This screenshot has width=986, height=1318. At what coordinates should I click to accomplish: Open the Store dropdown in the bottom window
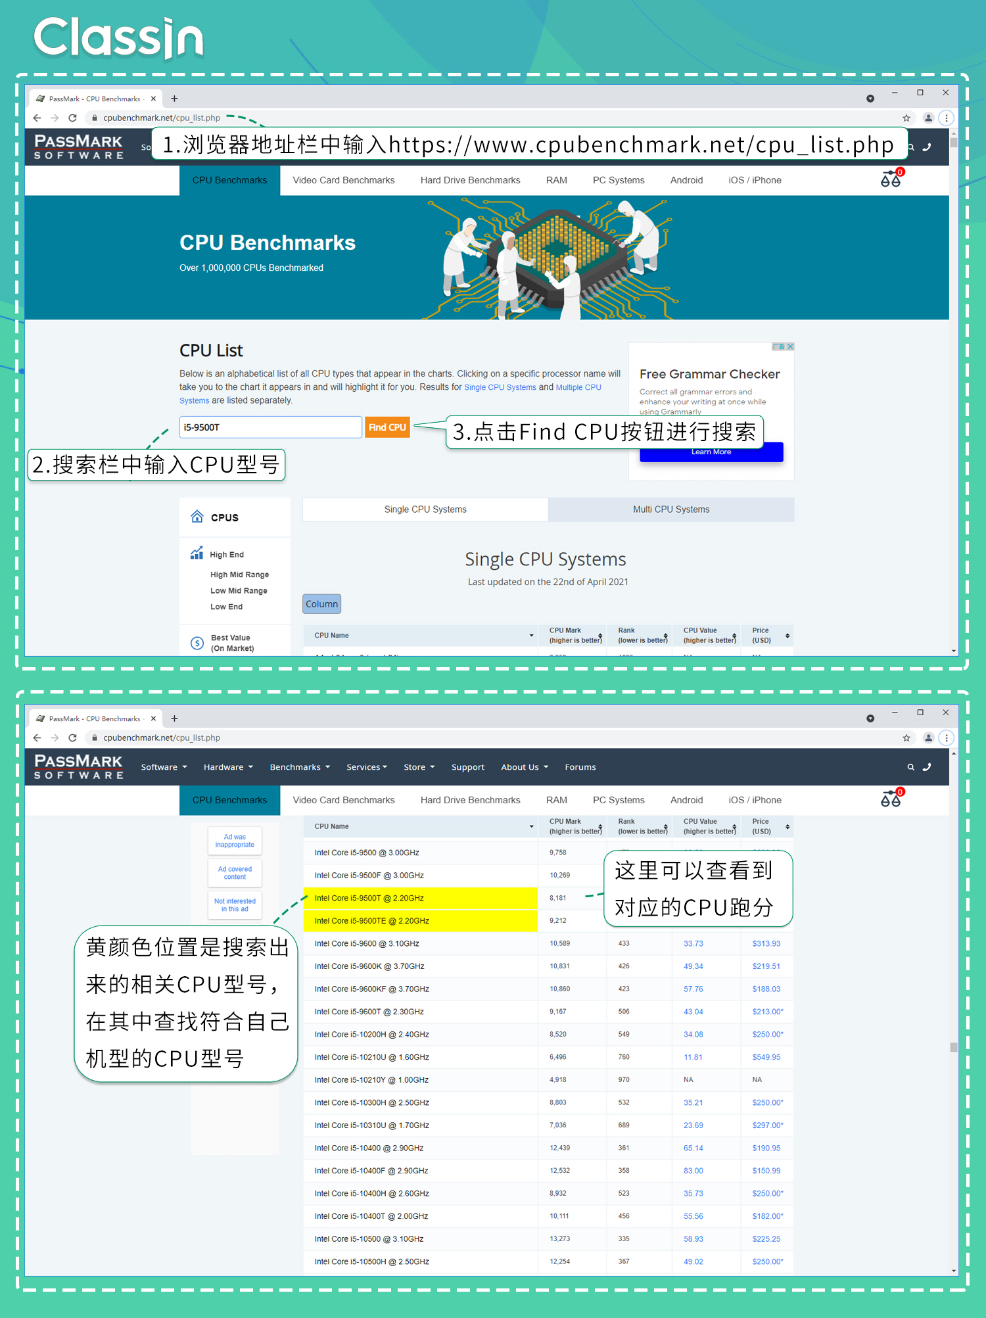pos(419,767)
